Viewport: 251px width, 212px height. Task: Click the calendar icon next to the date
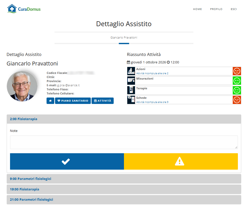128,62
